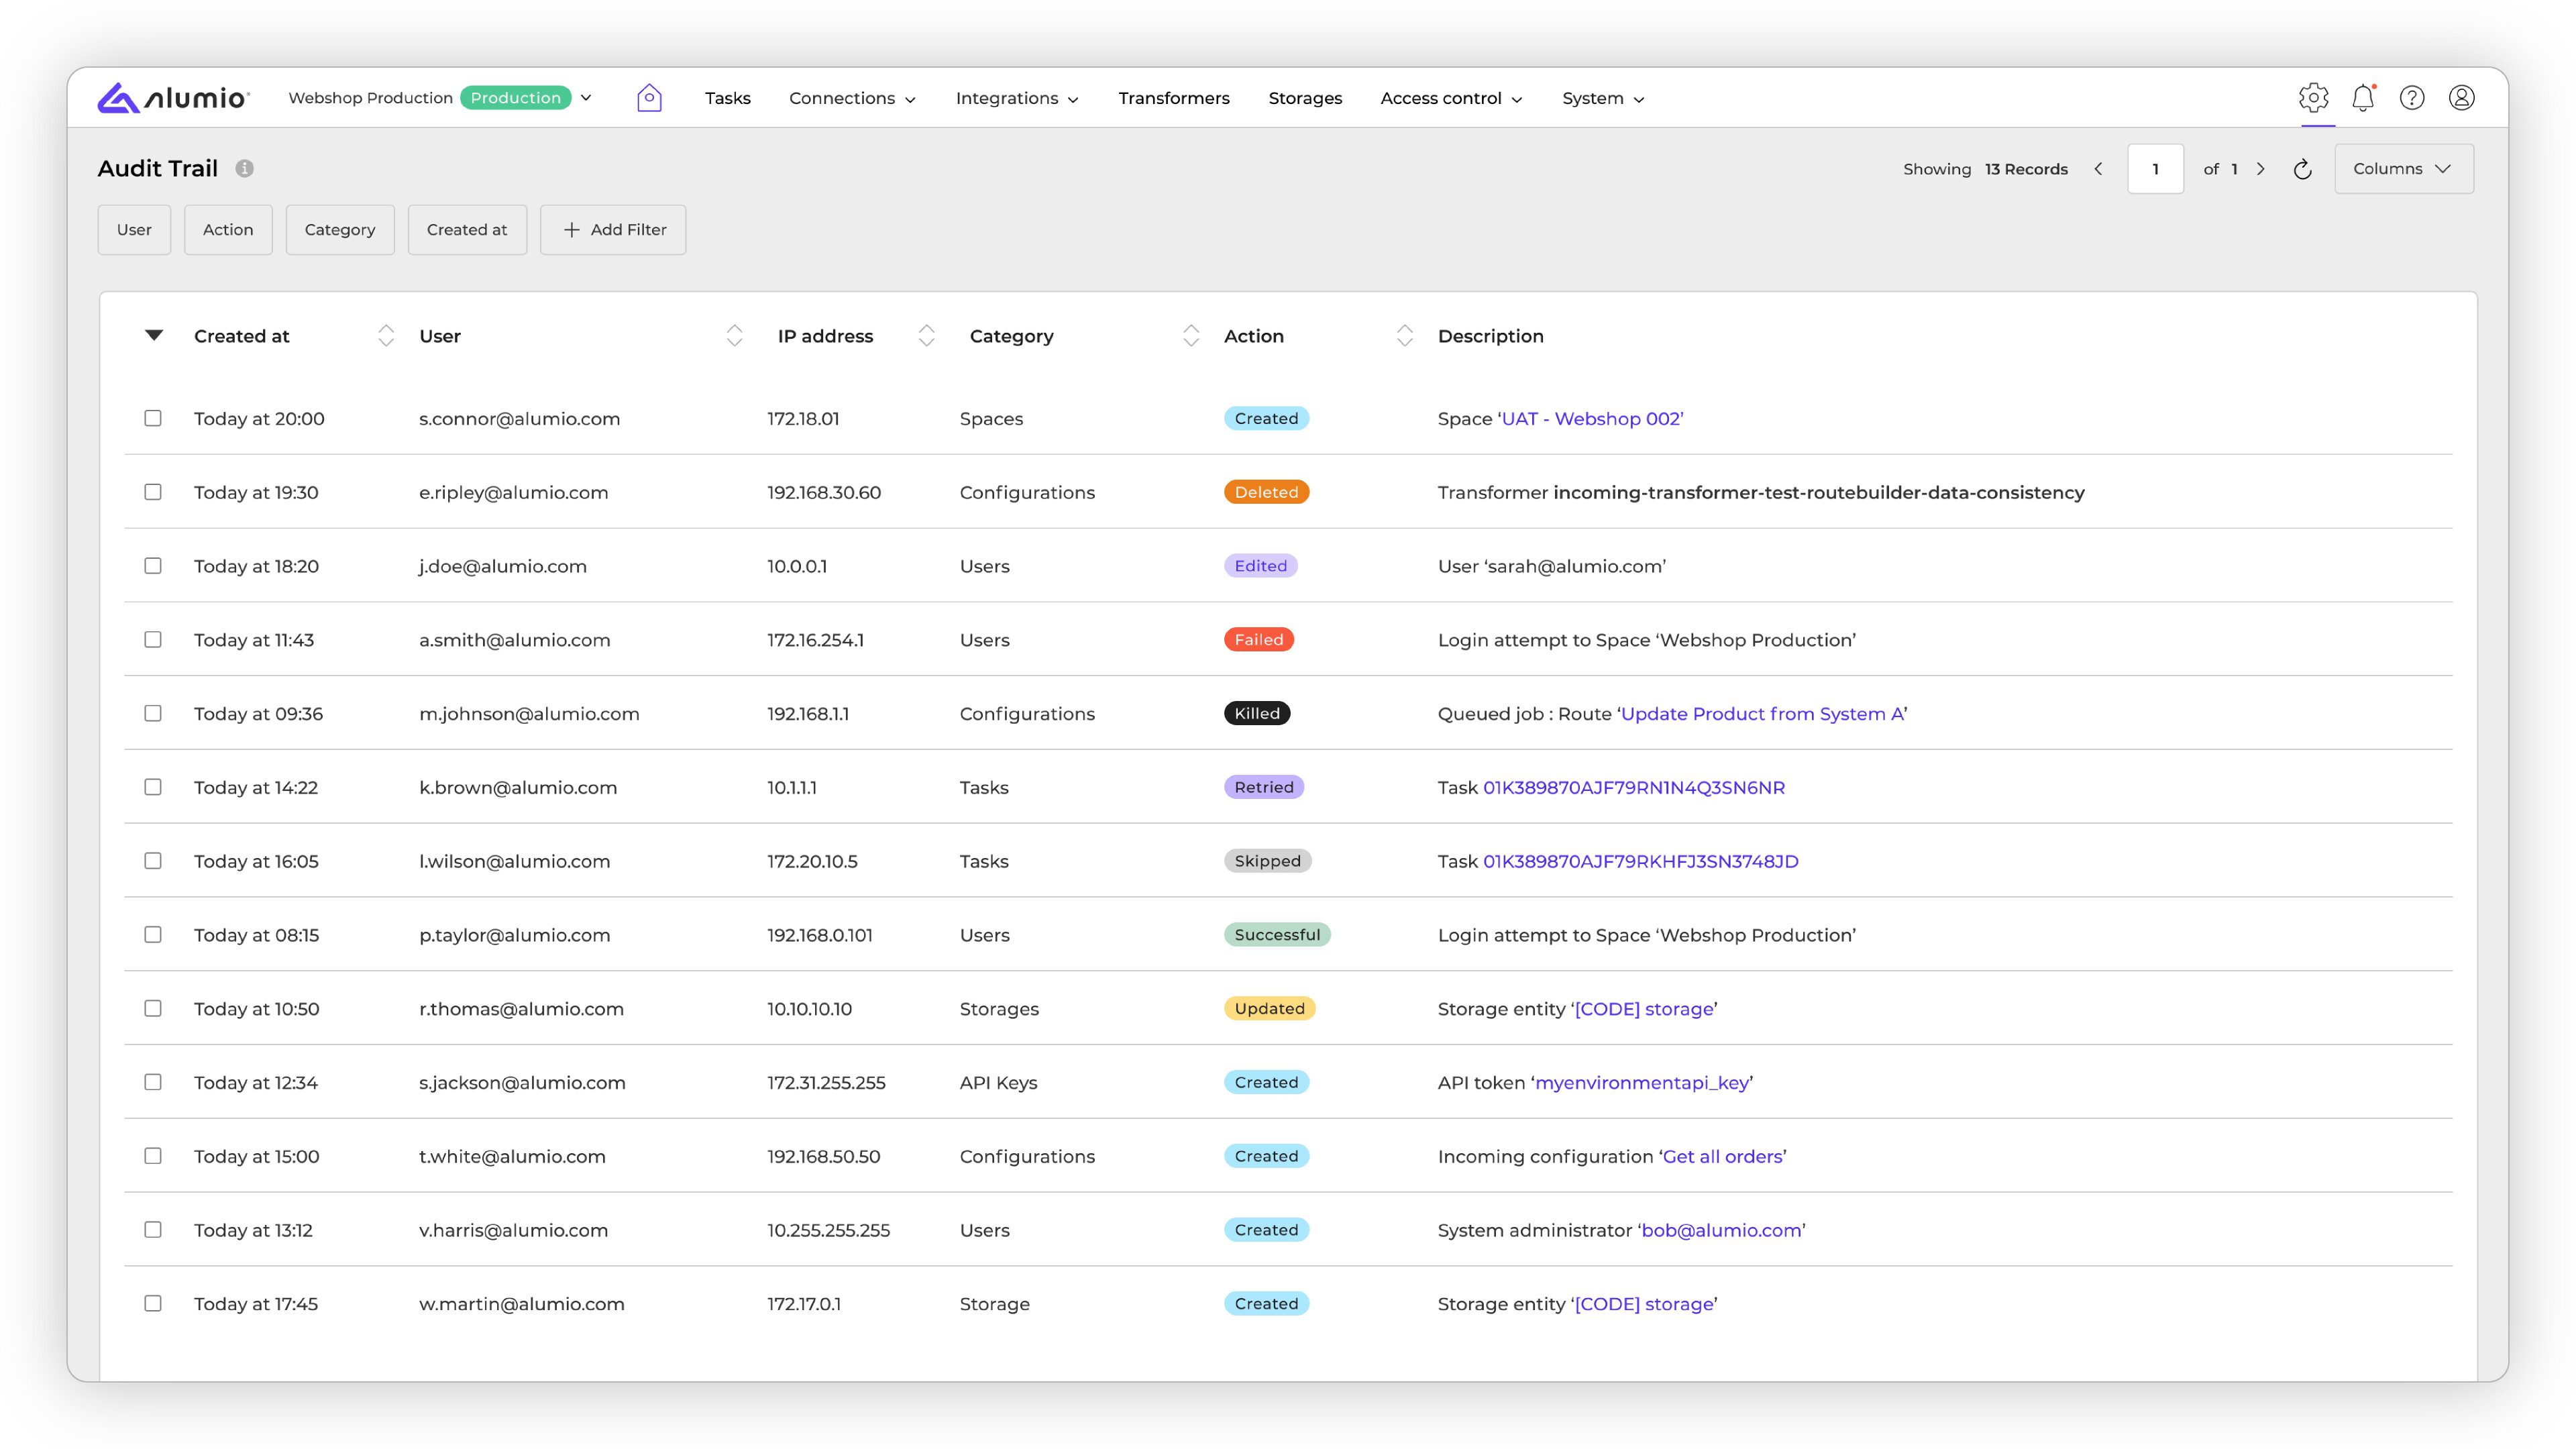Refresh the audit trail records
Image resolution: width=2576 pixels, height=1449 pixels.
[2302, 169]
